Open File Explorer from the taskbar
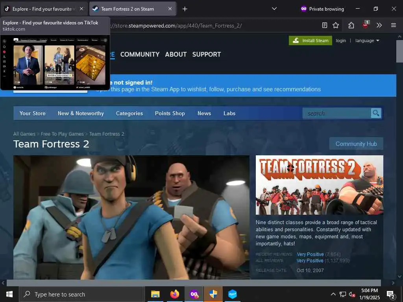This screenshot has width=403, height=302. pyautogui.click(x=155, y=294)
